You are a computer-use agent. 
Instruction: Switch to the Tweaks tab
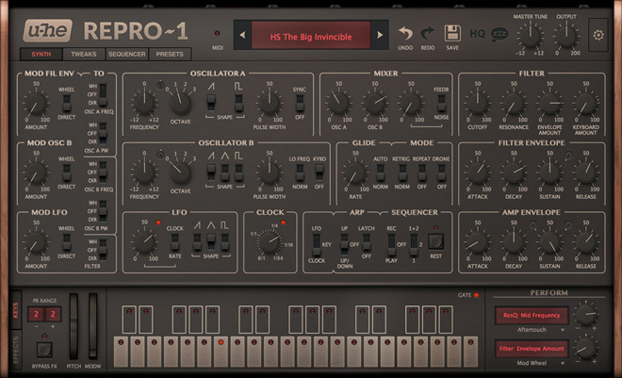pyautogui.click(x=84, y=55)
